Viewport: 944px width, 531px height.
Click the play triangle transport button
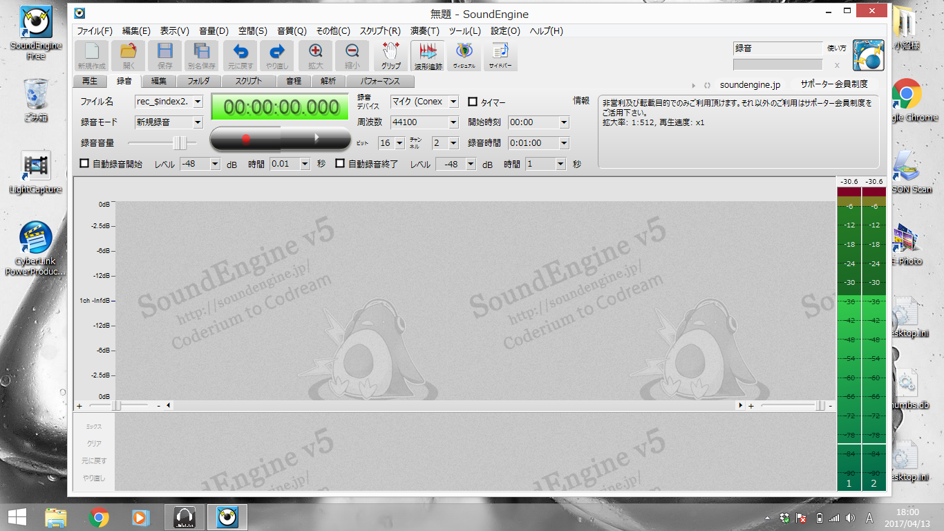coord(317,138)
